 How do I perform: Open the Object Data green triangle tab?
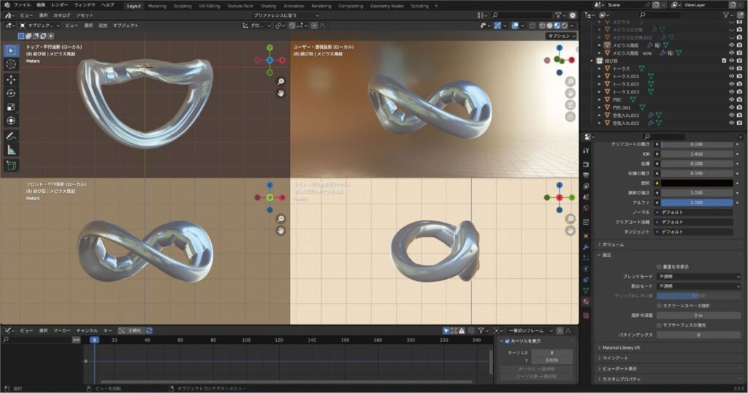pos(586,291)
